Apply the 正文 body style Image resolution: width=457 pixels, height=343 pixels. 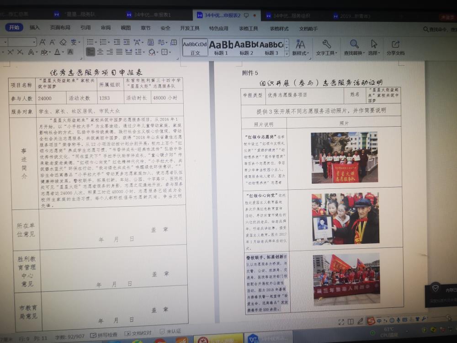[x=195, y=48]
